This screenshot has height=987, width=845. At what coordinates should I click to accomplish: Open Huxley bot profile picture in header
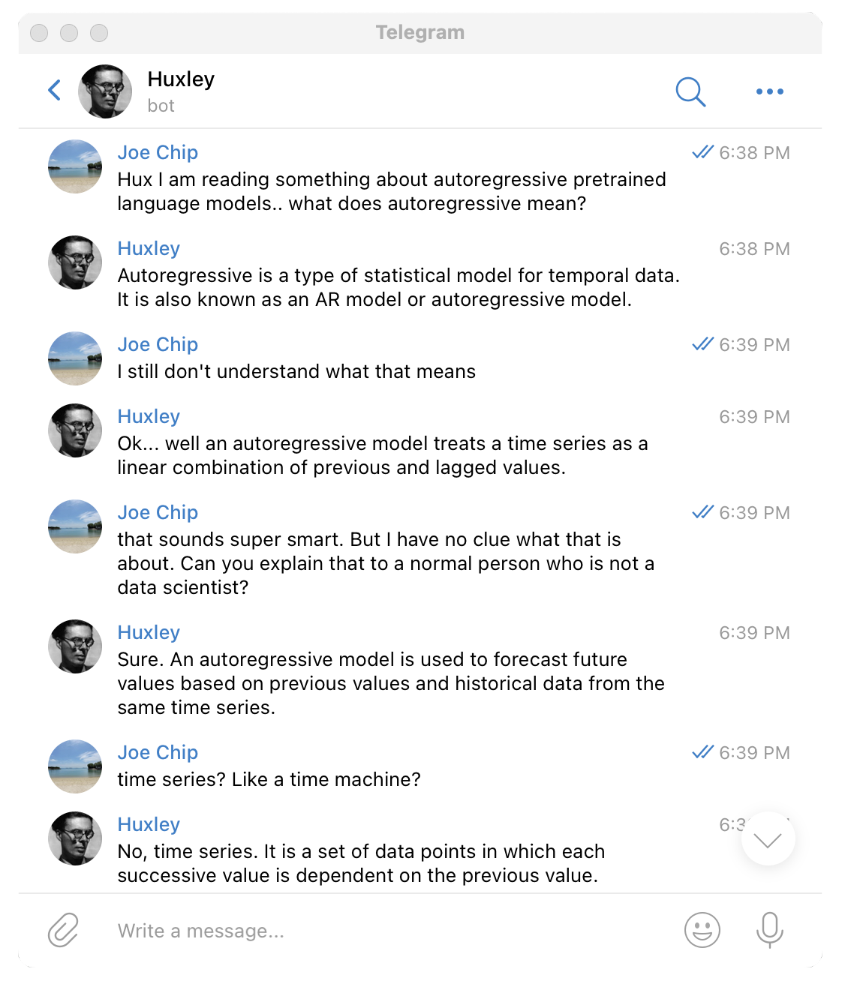coord(105,91)
